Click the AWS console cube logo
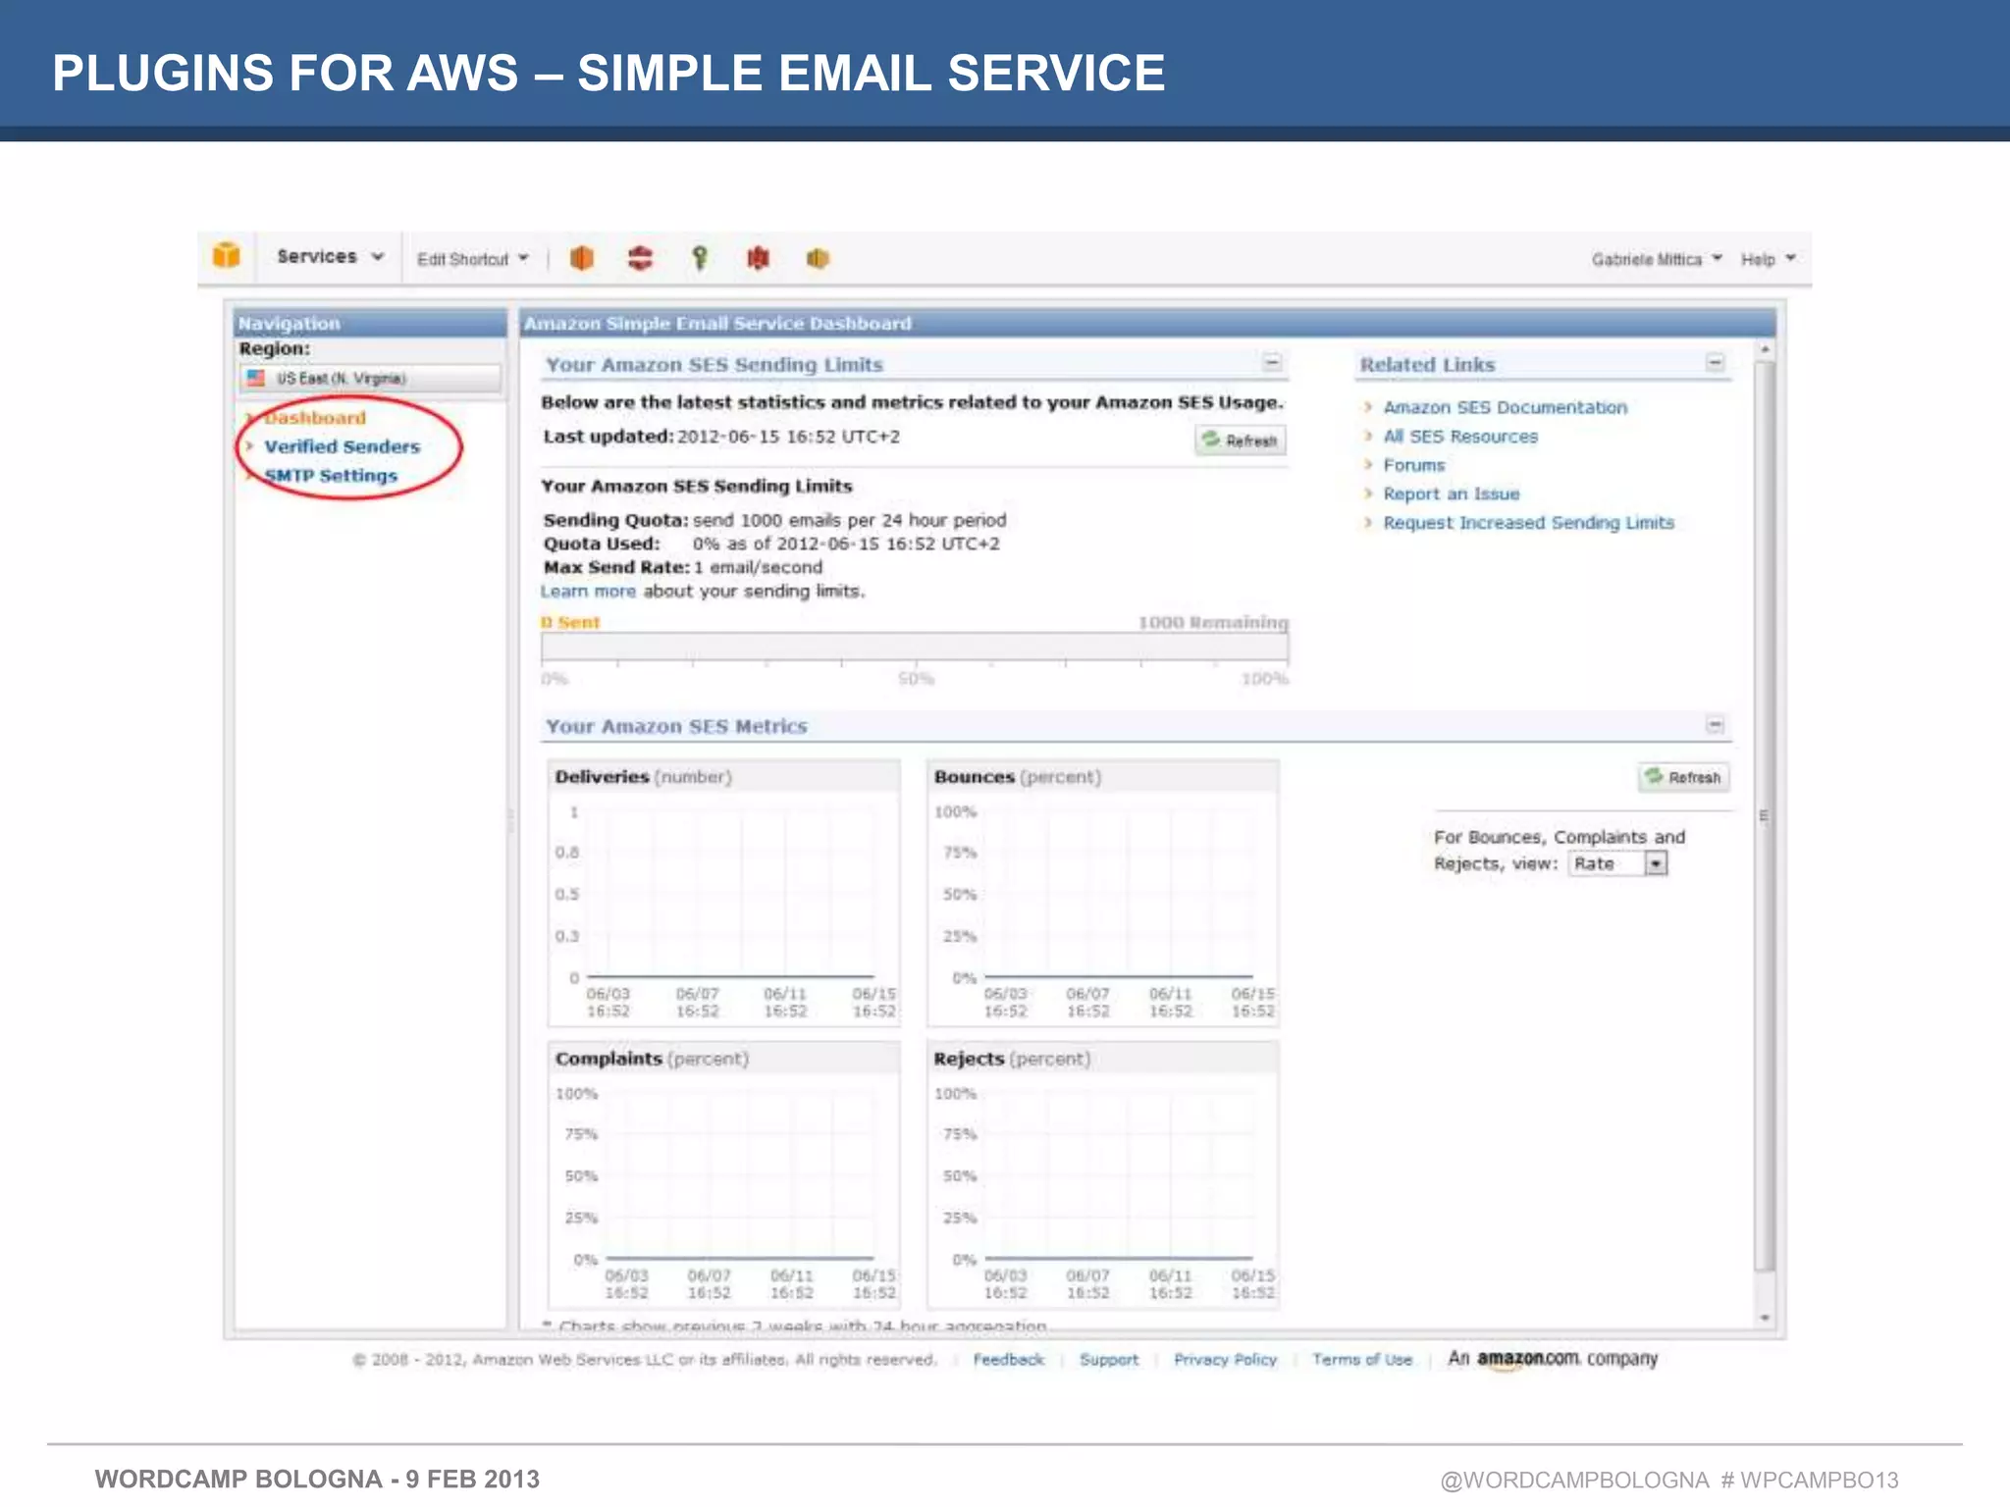The width and height of the screenshot is (2010, 1507). click(x=227, y=256)
